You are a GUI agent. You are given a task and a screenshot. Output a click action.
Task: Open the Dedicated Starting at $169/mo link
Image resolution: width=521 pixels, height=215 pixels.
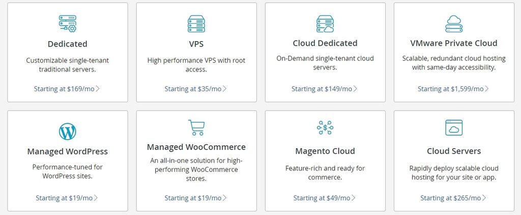pos(67,89)
